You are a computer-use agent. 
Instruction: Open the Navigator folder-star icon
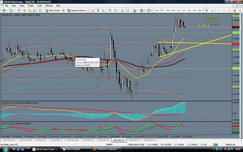30,10
